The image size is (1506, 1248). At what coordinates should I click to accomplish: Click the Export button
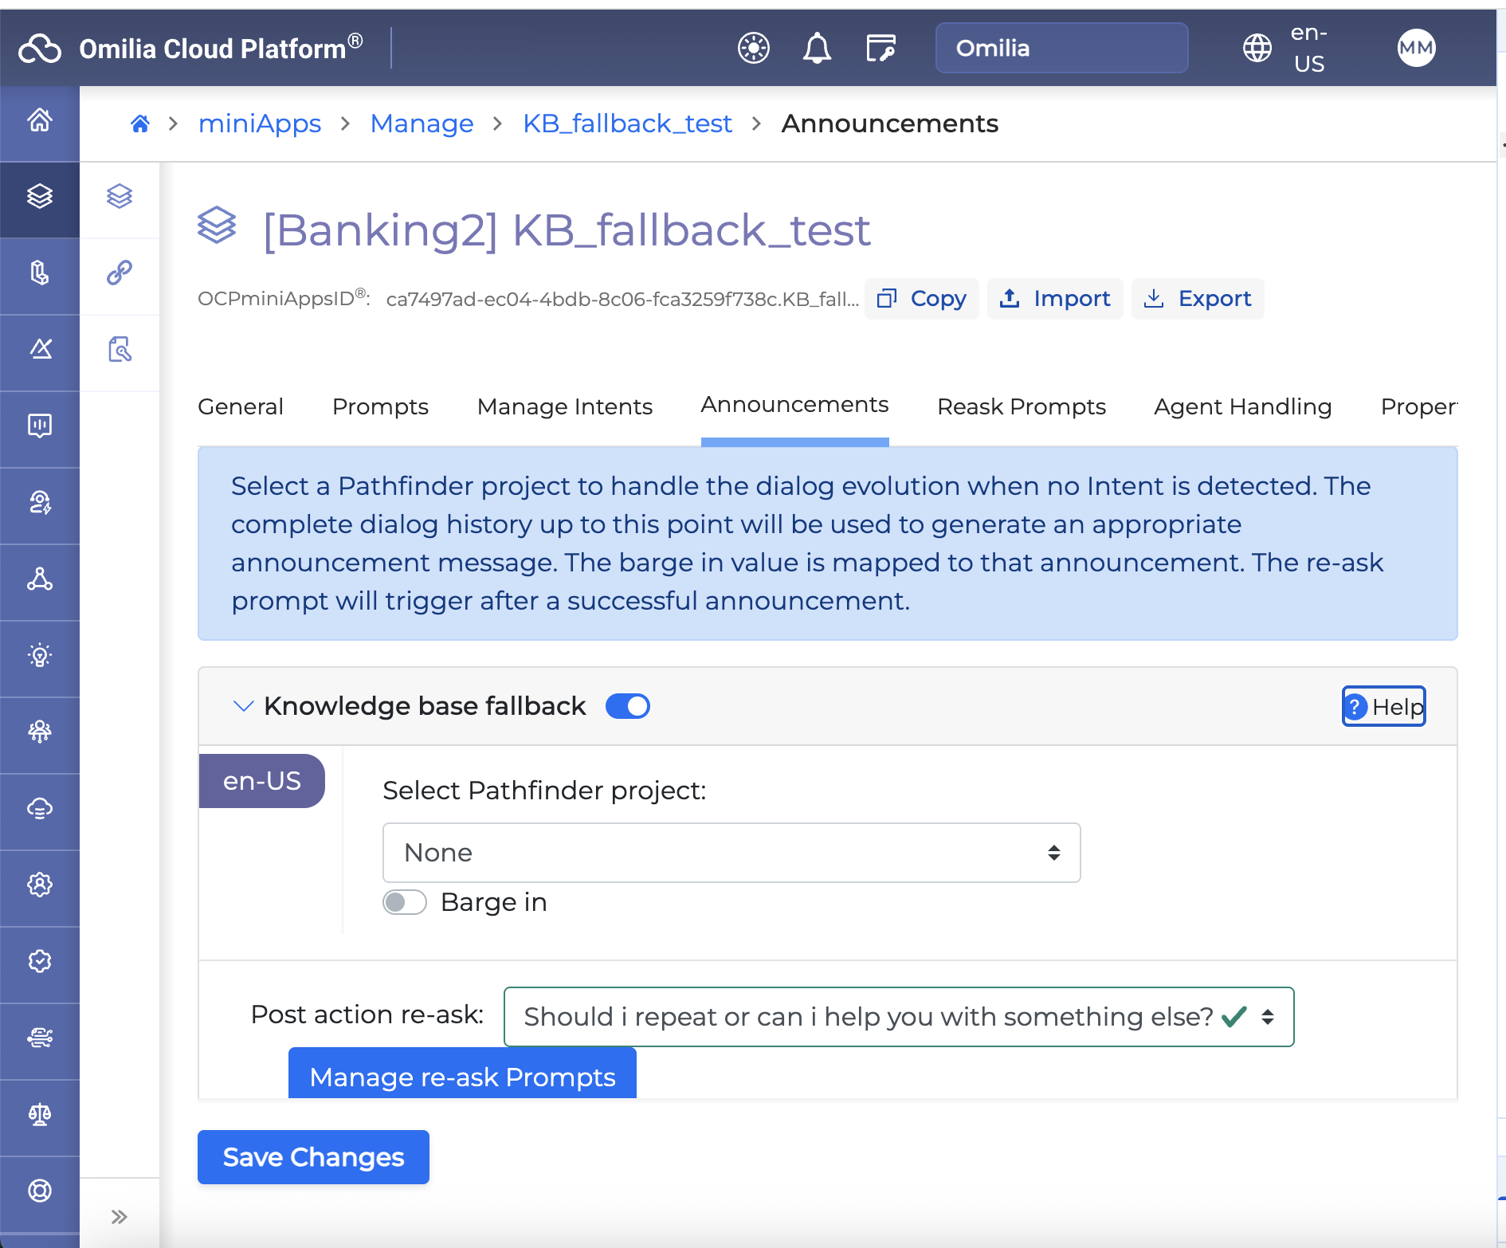tap(1198, 299)
